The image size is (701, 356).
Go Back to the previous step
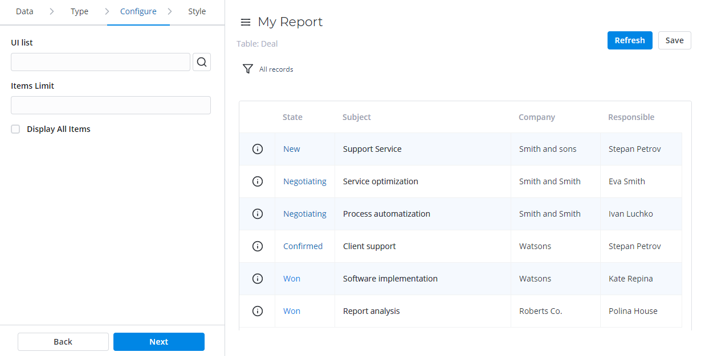click(x=63, y=342)
